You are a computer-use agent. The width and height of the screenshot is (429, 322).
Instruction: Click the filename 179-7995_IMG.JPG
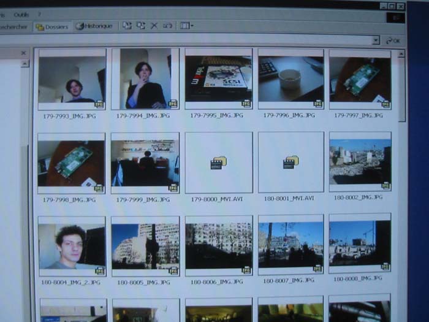click(217, 115)
